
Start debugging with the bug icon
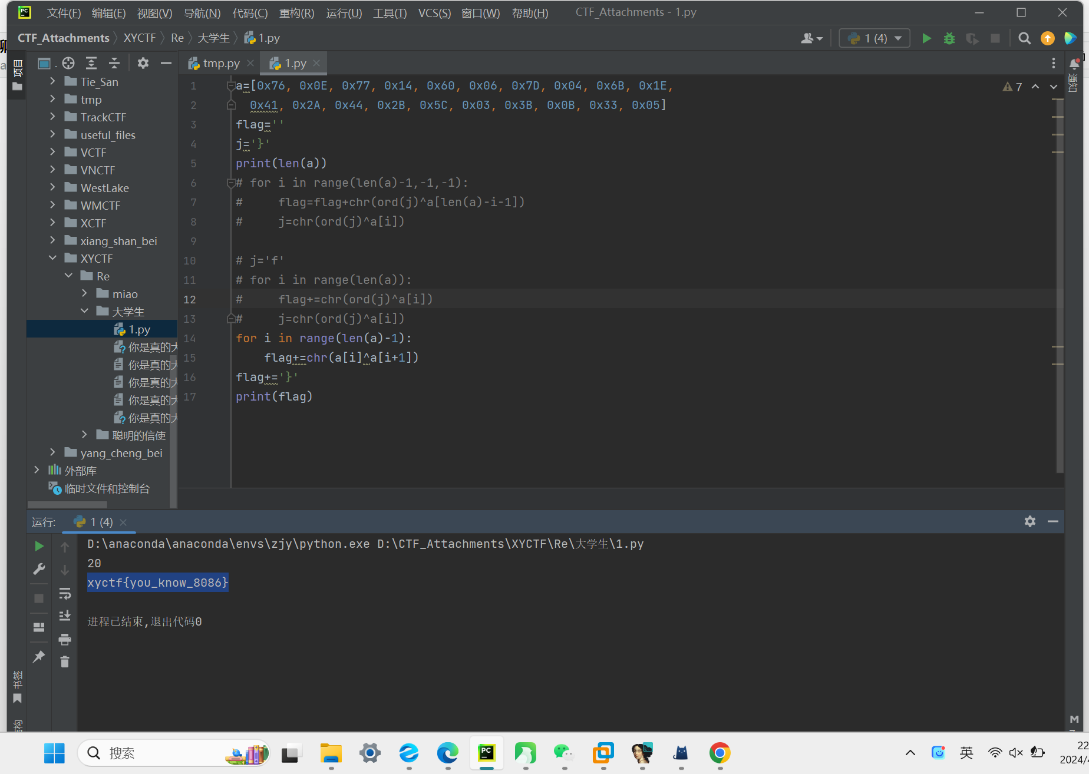pyautogui.click(x=949, y=38)
